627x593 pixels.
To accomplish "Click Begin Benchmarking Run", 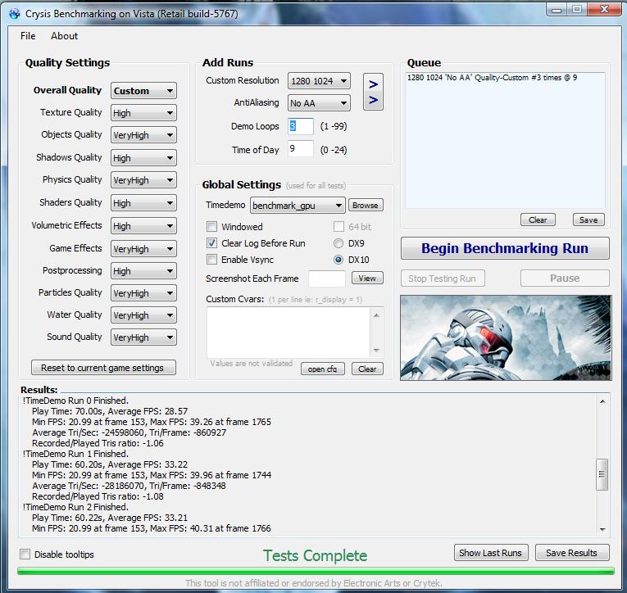I will [505, 248].
